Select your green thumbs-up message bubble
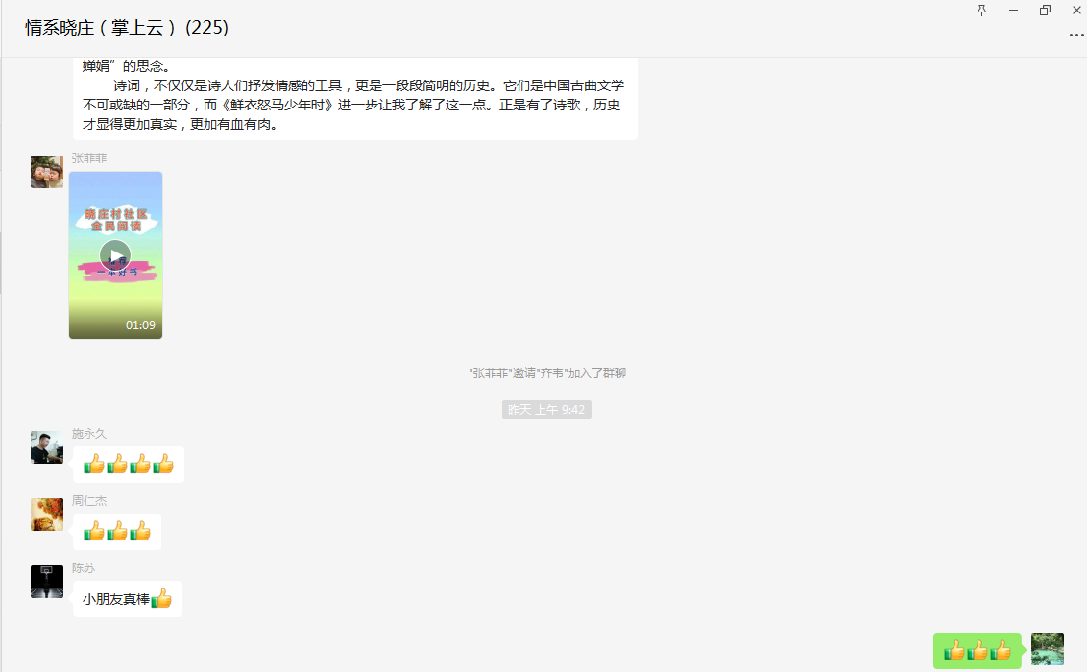1087x672 pixels. click(x=977, y=651)
